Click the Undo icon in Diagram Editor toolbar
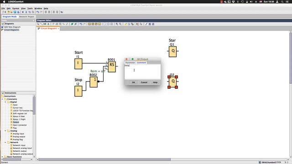The image size is (292, 164). pos(81,24)
